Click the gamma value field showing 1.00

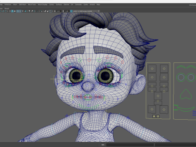click(x=67, y=11)
